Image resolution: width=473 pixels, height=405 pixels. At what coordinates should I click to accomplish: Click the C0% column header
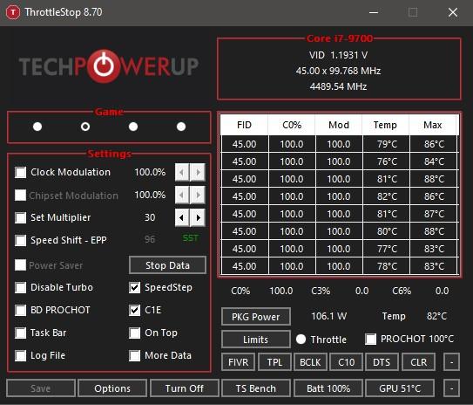click(x=292, y=125)
